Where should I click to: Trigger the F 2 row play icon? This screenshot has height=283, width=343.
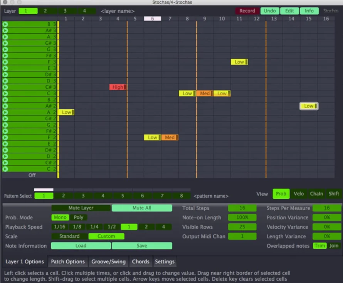(x=5, y=137)
